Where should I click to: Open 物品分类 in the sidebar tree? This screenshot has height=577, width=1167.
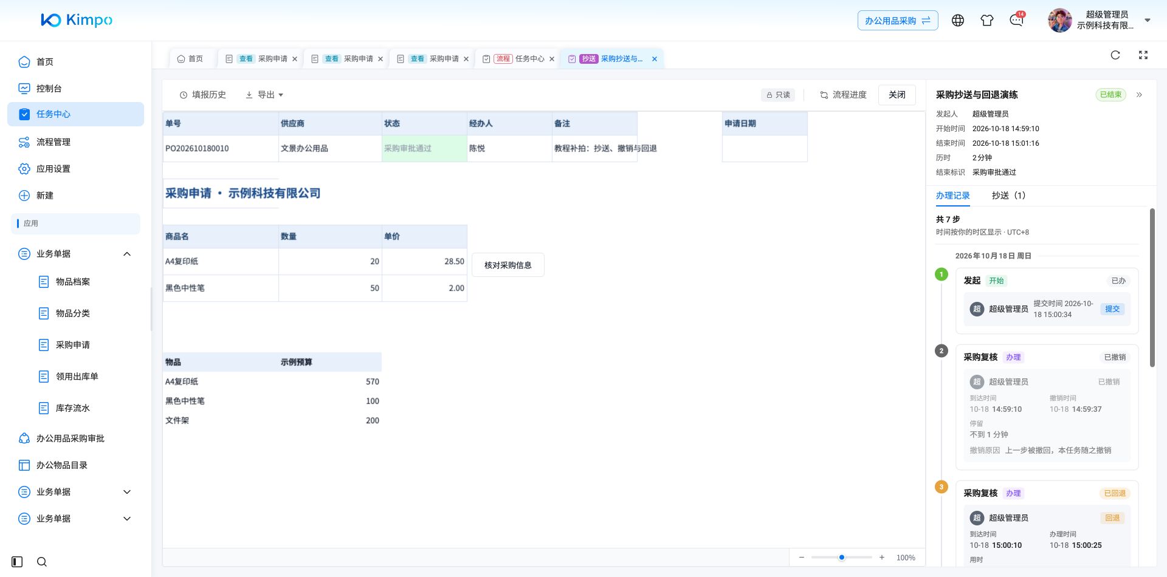(x=73, y=313)
